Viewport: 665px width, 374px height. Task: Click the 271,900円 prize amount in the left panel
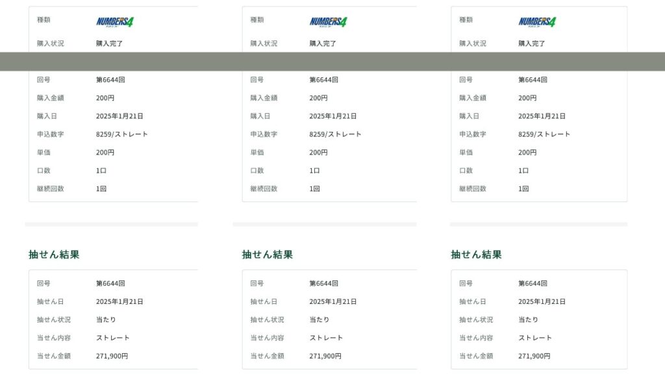tap(112, 356)
